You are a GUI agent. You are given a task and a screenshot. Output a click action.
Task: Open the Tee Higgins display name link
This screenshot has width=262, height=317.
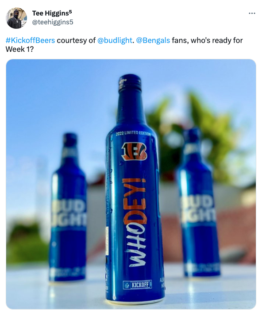click(52, 13)
